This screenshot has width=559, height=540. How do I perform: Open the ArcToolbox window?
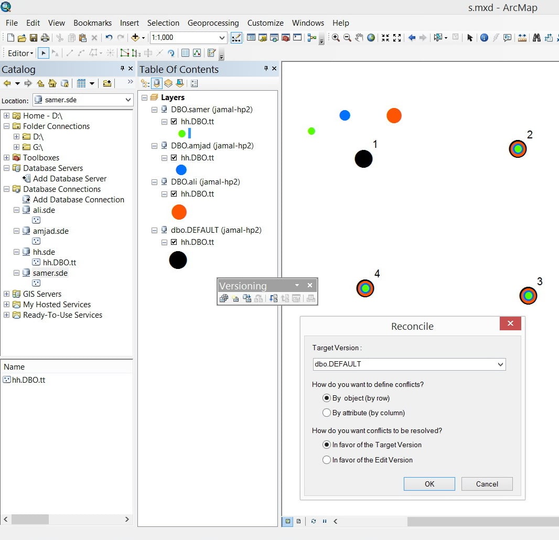tap(286, 37)
